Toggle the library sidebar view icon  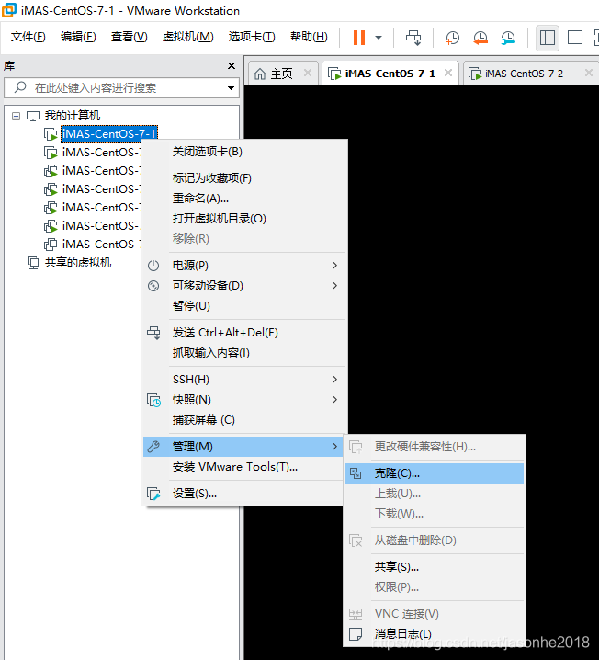tap(547, 38)
